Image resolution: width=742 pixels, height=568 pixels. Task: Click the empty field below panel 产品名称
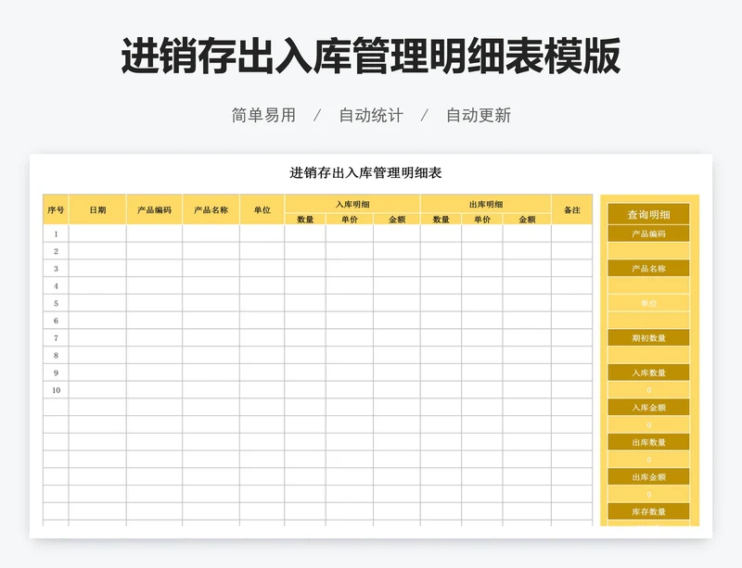(648, 286)
